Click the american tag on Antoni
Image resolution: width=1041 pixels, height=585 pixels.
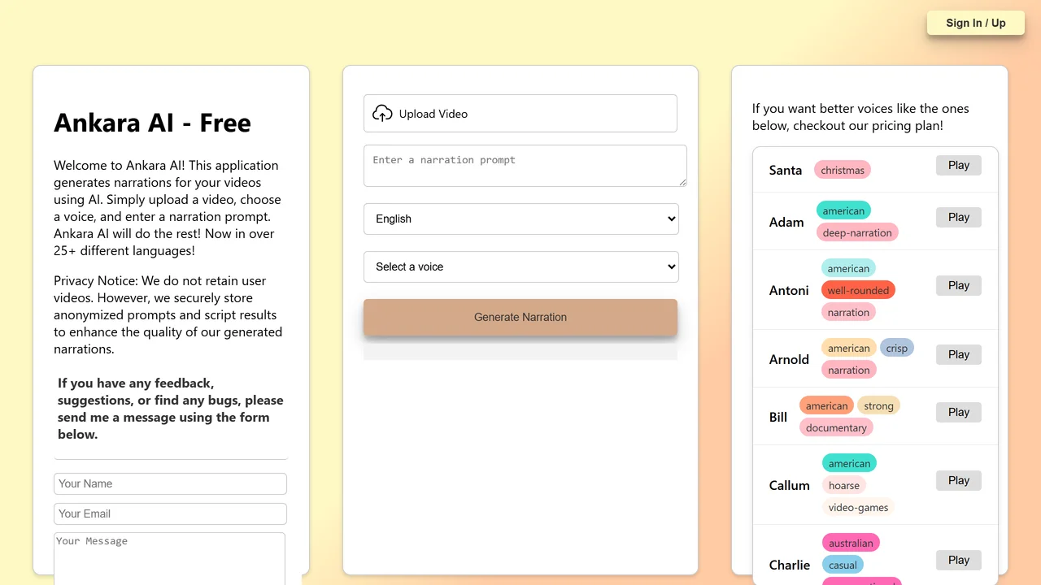point(848,268)
